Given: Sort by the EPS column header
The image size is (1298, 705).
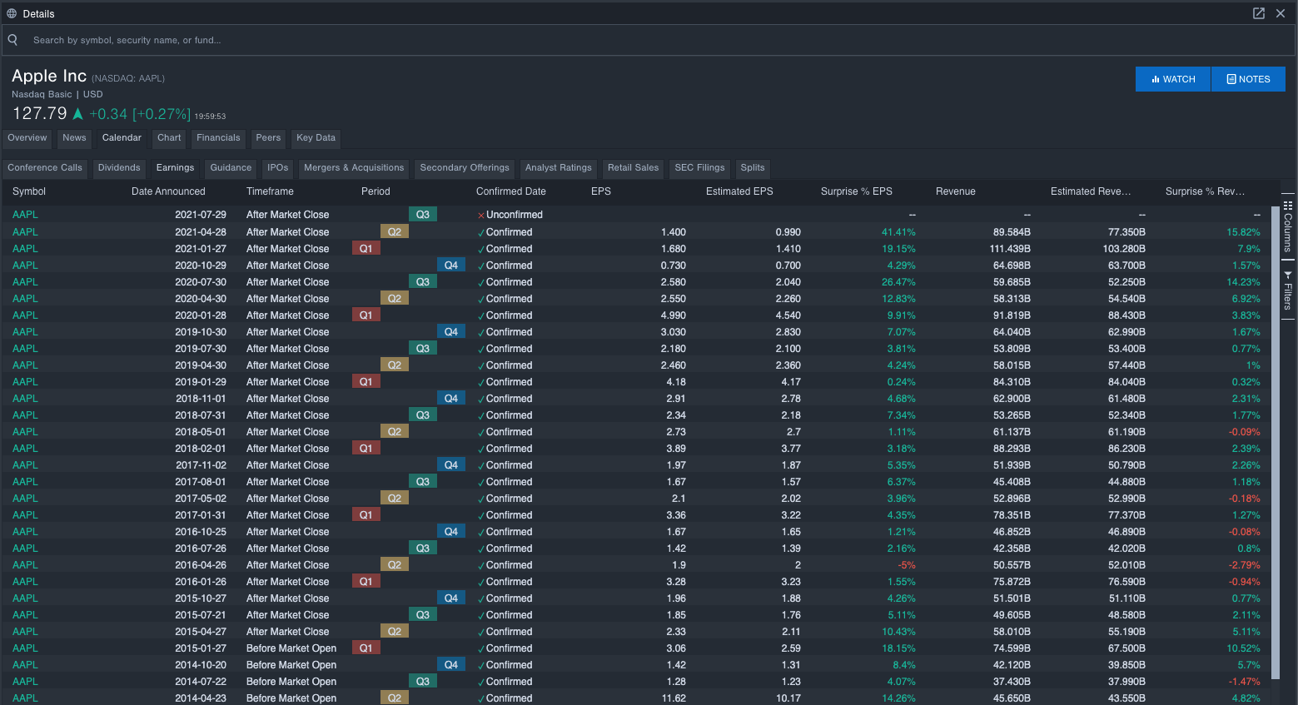Looking at the screenshot, I should 600,191.
